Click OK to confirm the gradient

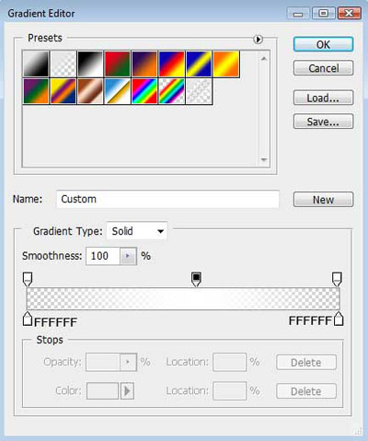[323, 44]
